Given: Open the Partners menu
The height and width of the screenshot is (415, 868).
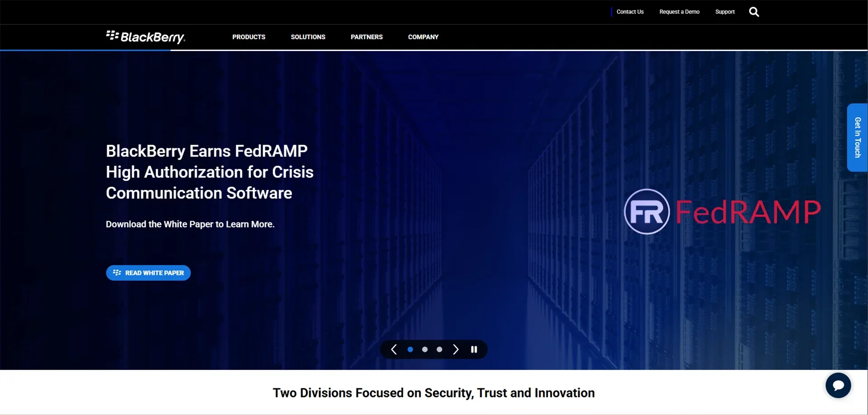Looking at the screenshot, I should (367, 37).
